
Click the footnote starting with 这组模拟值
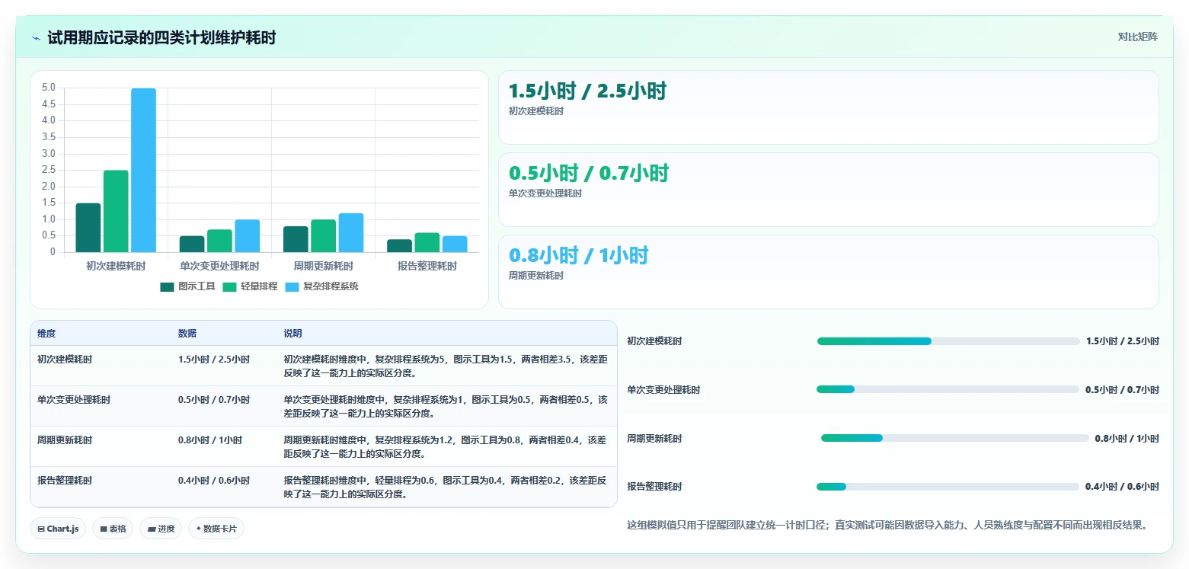coord(887,525)
